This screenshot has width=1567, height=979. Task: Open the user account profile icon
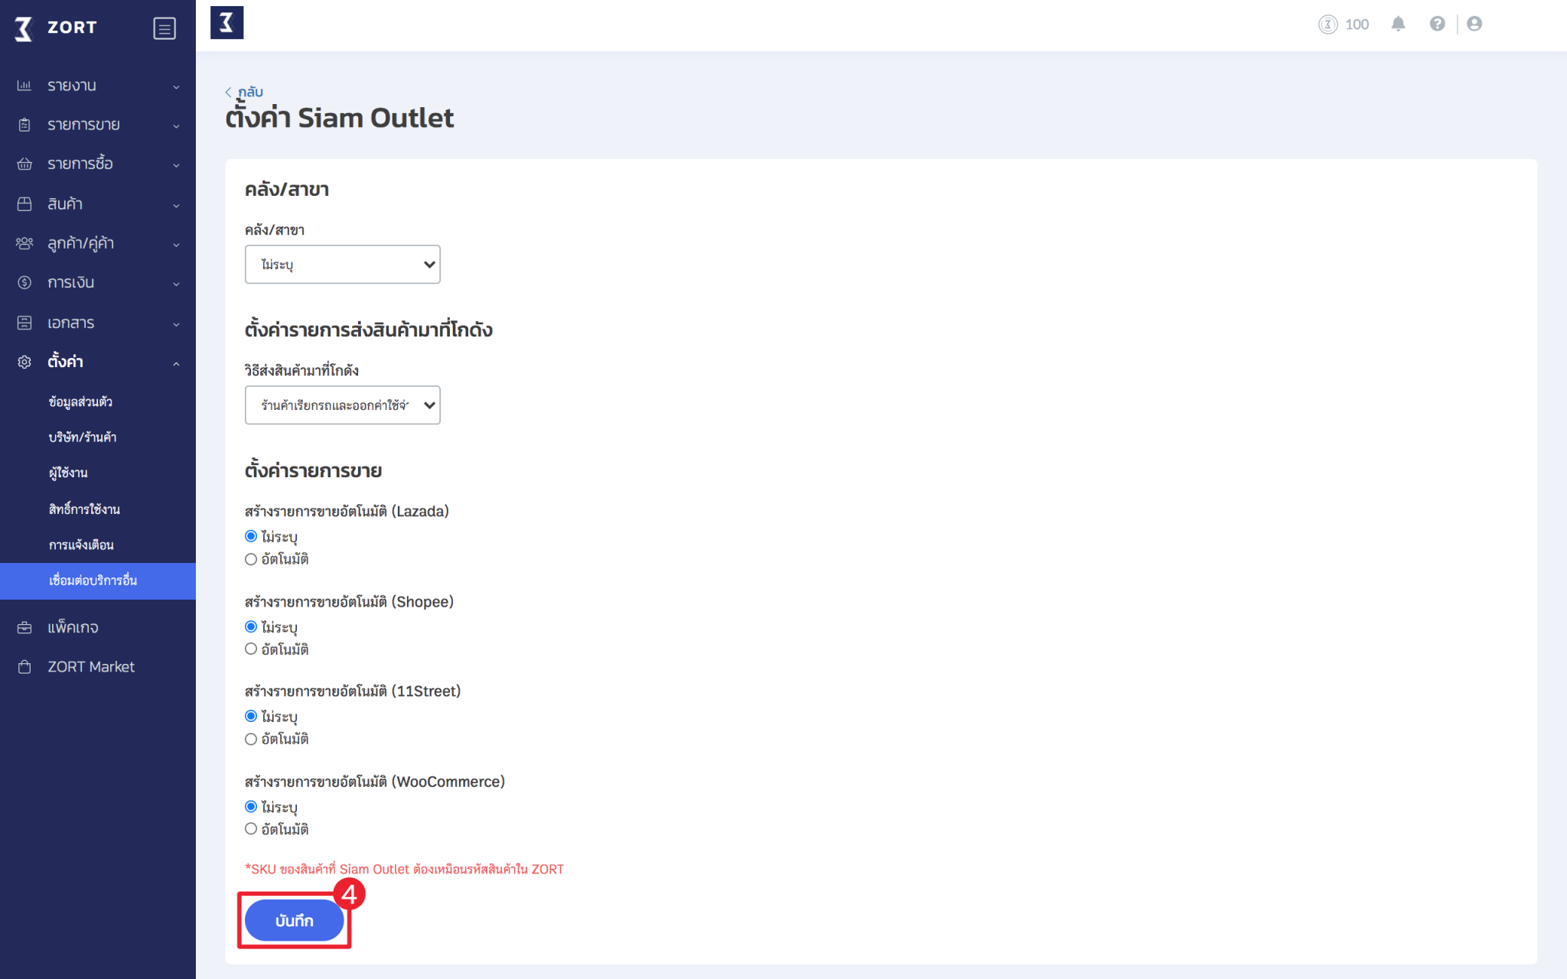click(x=1474, y=24)
